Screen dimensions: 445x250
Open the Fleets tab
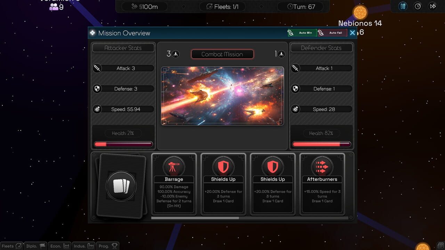click(x=12, y=246)
